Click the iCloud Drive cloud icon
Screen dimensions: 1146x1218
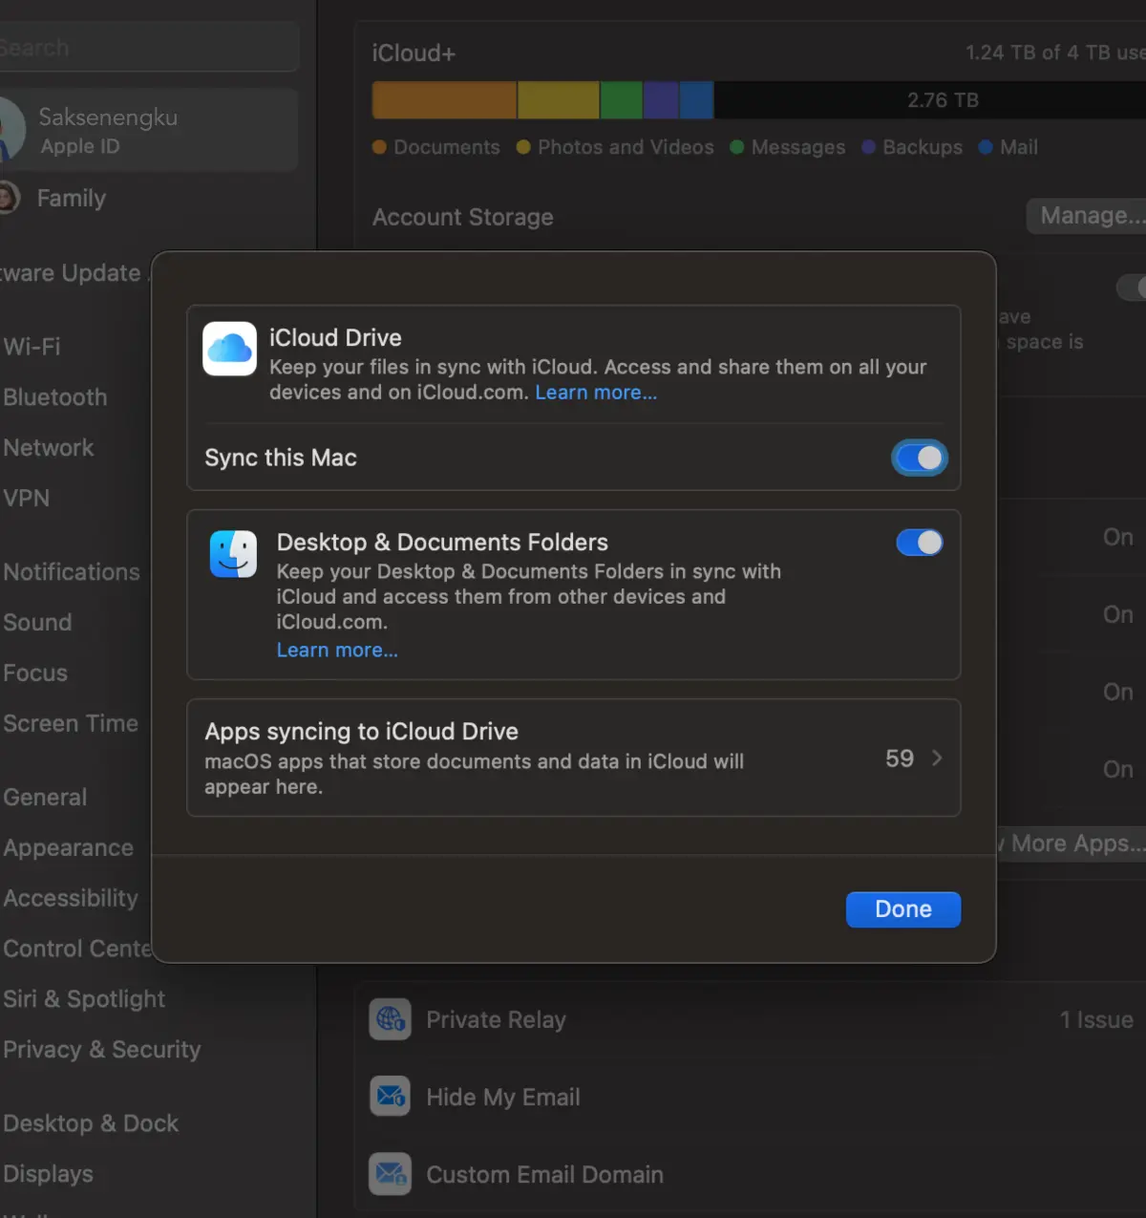(x=229, y=349)
